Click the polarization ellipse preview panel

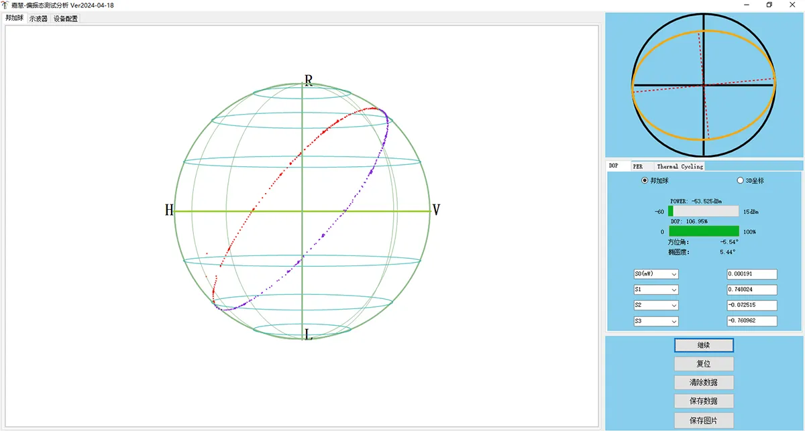tap(704, 85)
